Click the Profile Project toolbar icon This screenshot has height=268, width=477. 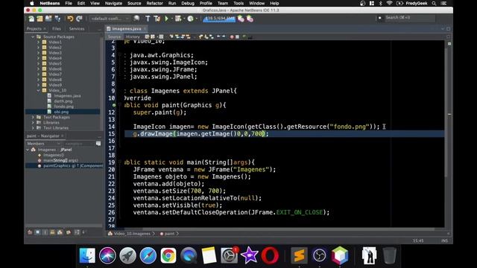(x=191, y=19)
